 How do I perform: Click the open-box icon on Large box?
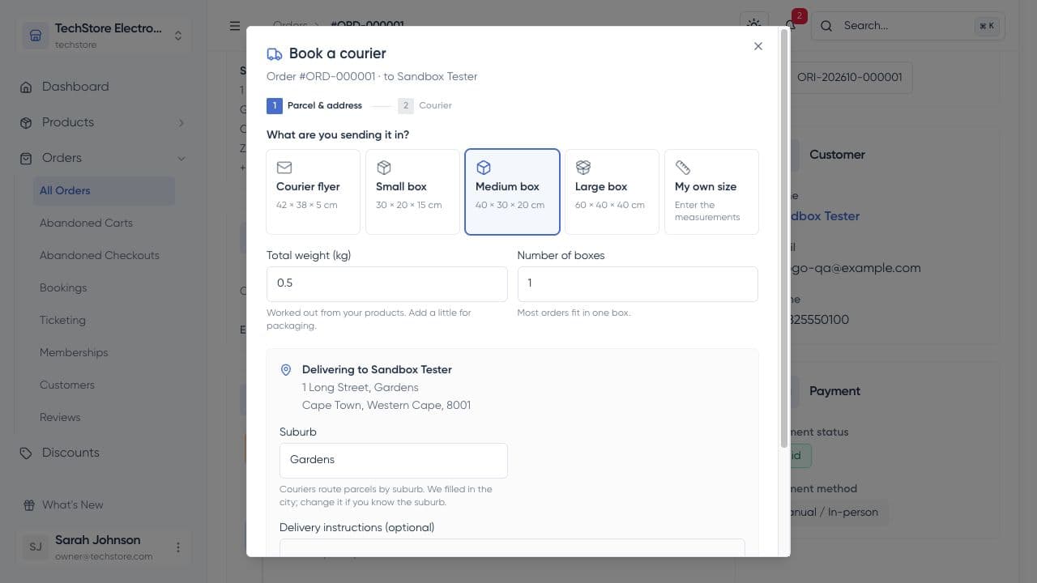(583, 168)
